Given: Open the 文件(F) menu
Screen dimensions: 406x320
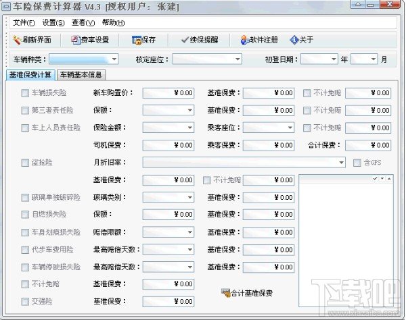Looking at the screenshot, I should click(x=24, y=23).
